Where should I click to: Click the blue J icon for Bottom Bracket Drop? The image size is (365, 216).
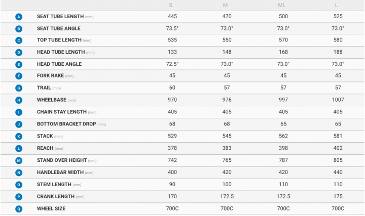[x=19, y=124]
